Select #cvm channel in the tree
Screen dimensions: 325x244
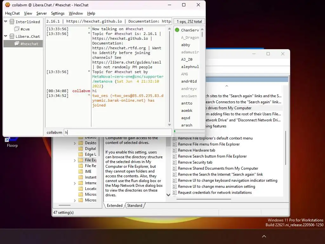[25, 29]
